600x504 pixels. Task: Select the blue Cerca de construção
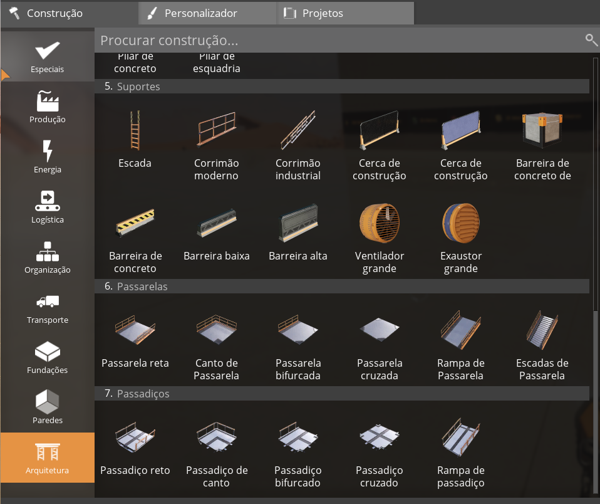461,145
